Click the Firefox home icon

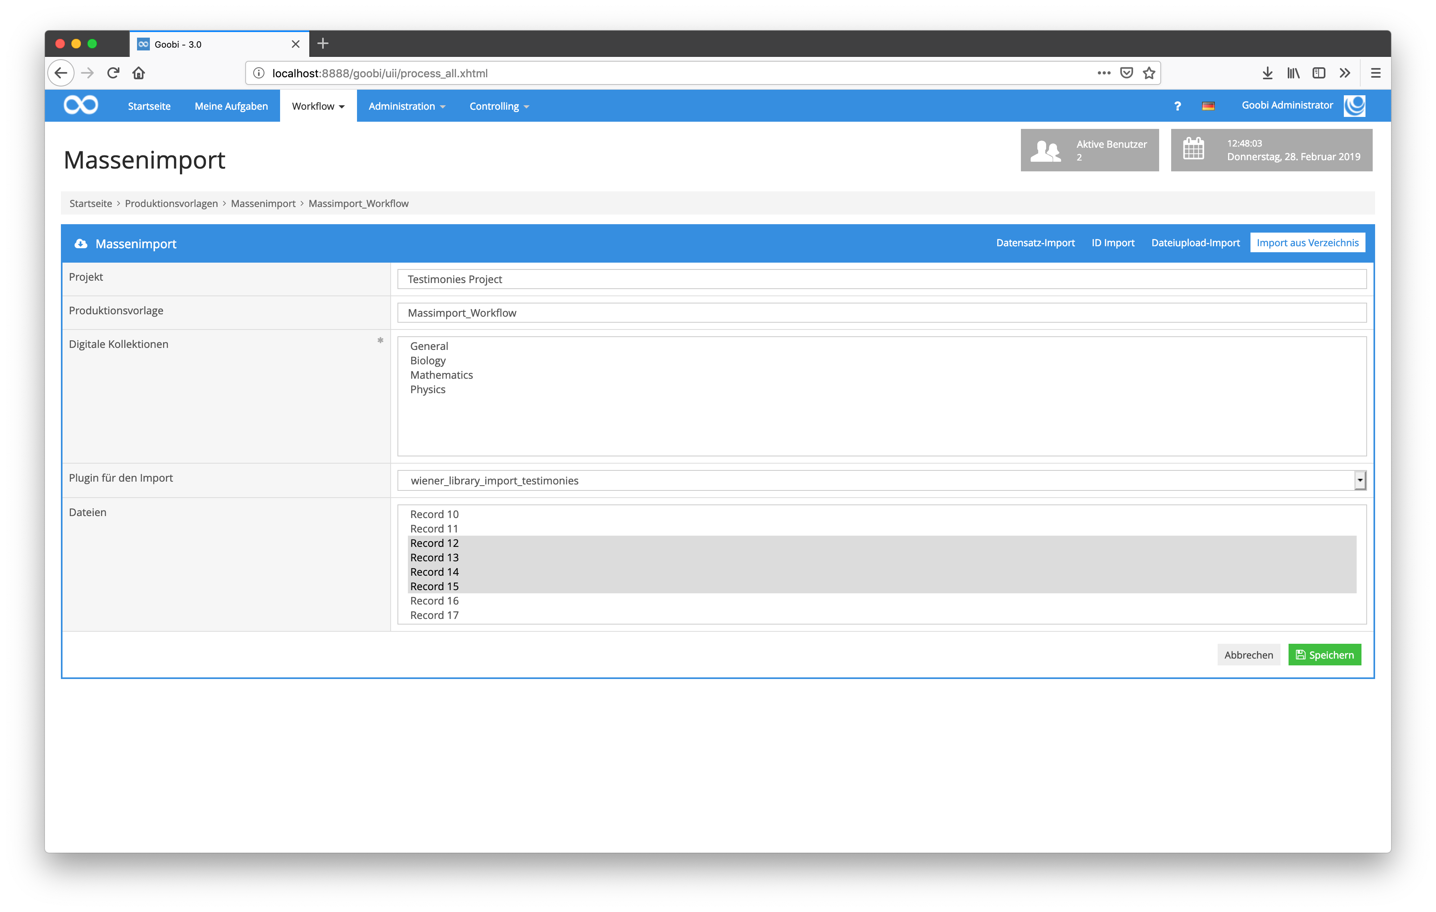tap(139, 73)
